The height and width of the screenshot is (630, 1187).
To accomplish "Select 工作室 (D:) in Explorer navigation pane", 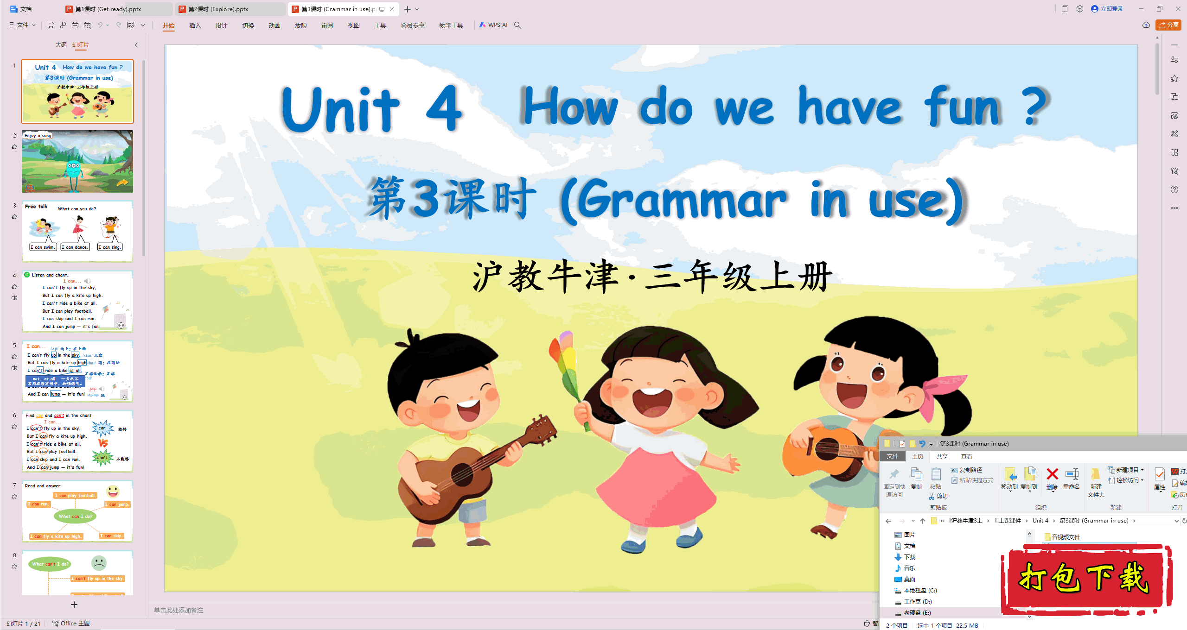I will pos(913,602).
